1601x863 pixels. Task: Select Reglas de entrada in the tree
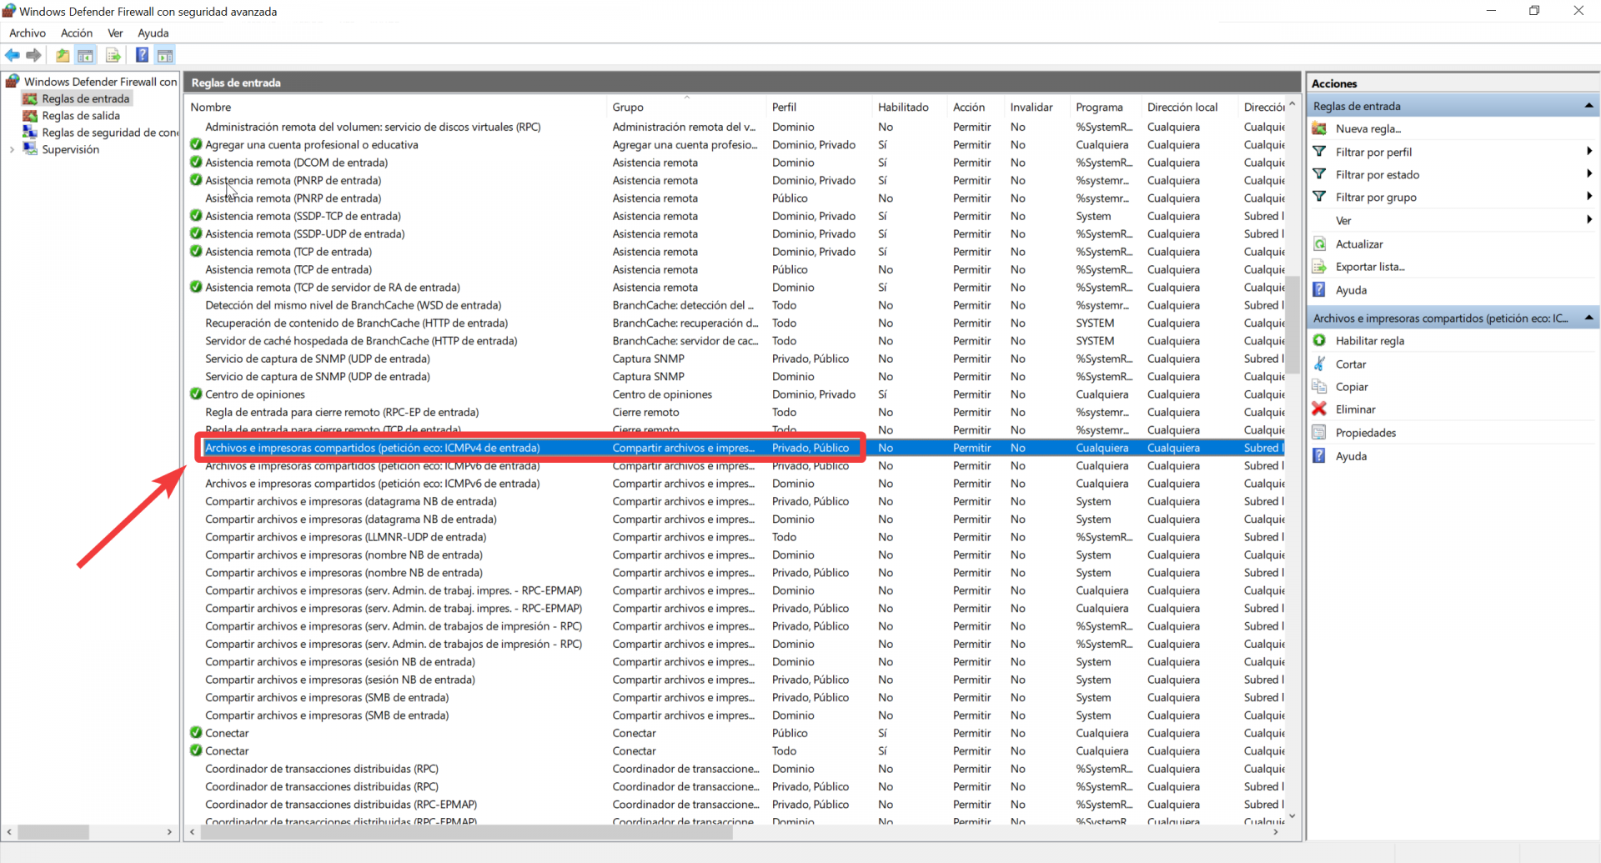[86, 98]
